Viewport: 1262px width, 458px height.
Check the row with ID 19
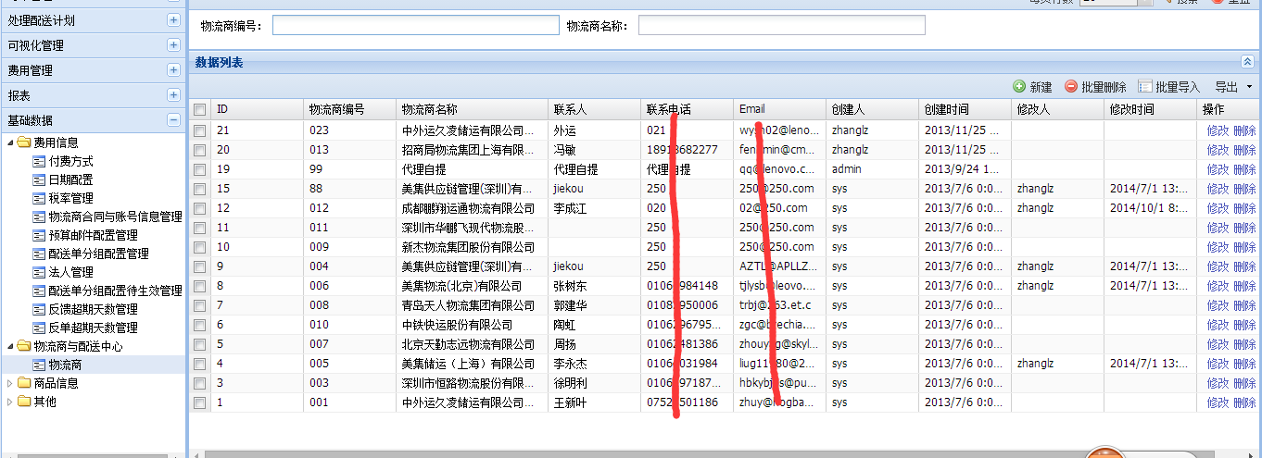(199, 169)
